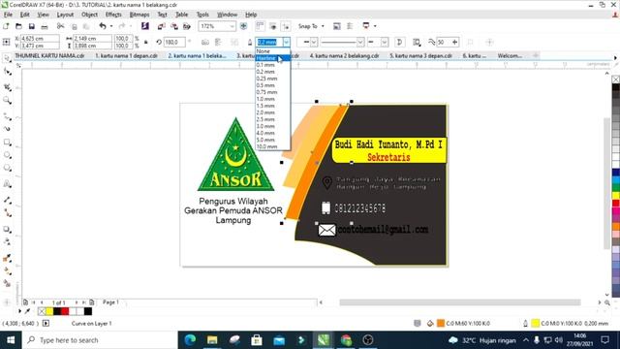Open the Object menu
This screenshot has width=620, height=349.
89,15
